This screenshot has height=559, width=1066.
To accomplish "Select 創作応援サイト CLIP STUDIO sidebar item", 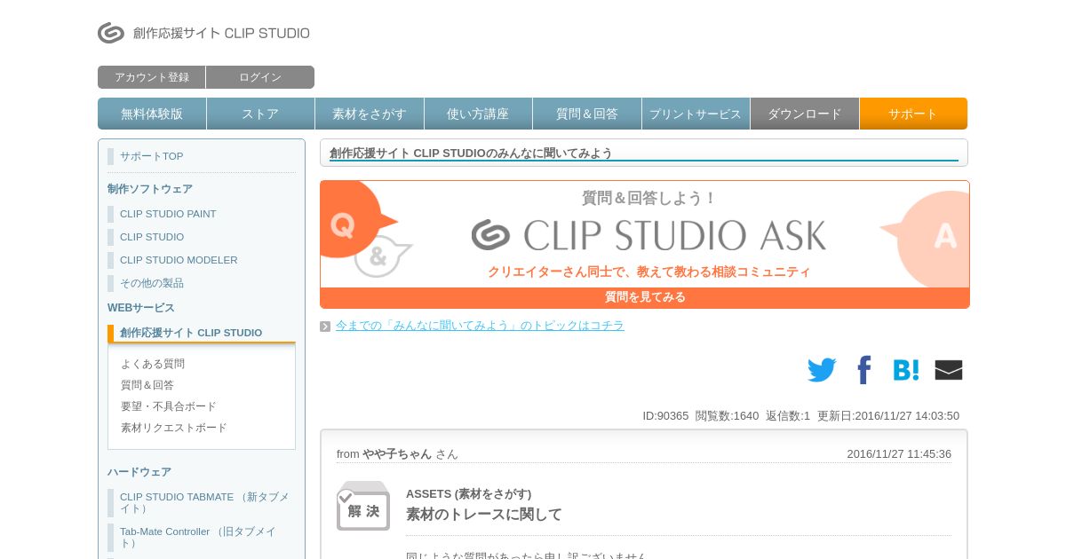I will (191, 333).
